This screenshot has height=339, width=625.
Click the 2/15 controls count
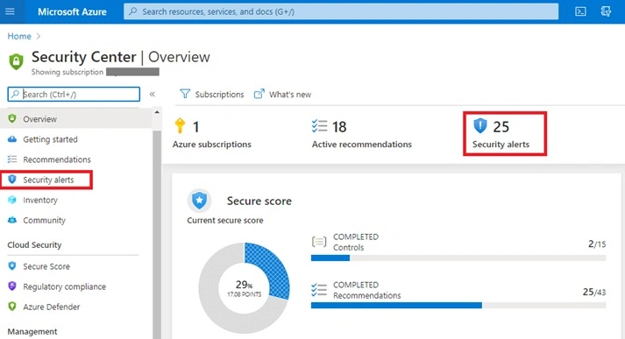point(597,244)
